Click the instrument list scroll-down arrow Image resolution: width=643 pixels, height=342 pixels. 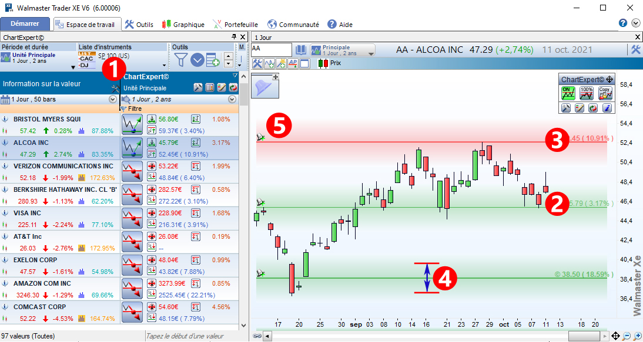[244, 325]
